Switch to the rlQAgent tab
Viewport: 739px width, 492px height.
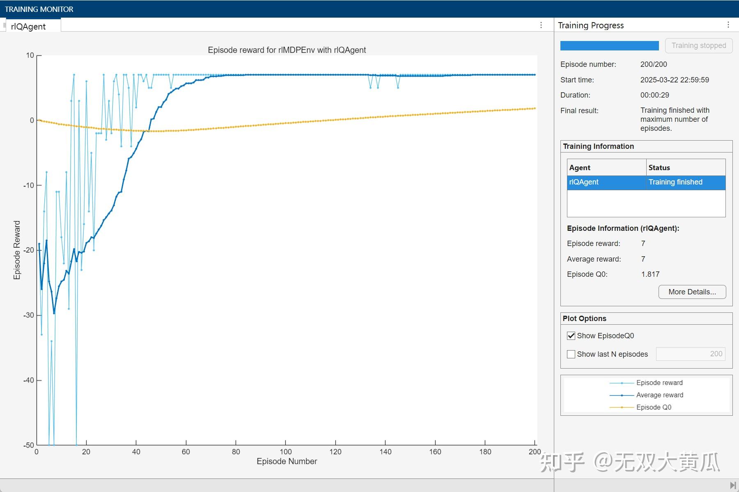coord(29,26)
